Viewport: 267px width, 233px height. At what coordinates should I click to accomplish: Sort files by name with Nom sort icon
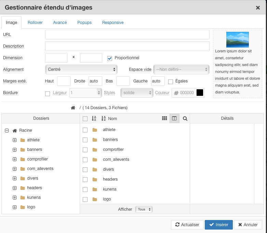104,118
